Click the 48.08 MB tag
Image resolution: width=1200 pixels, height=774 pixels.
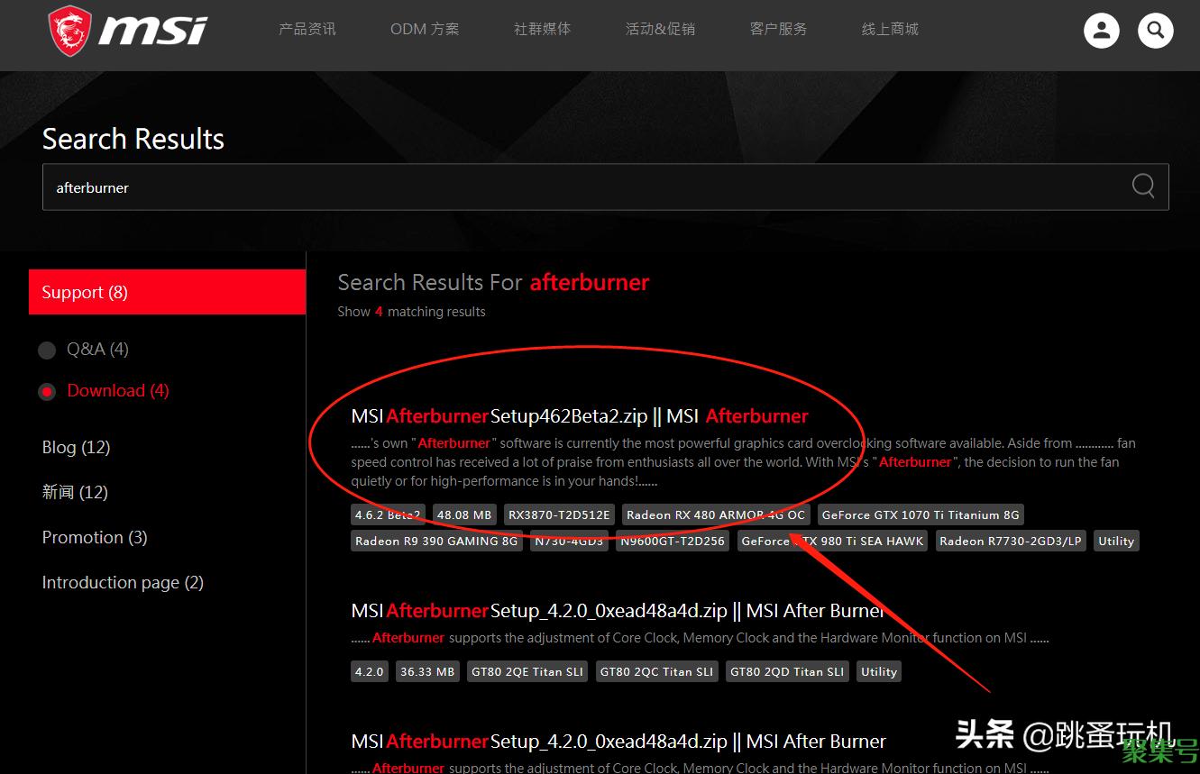coord(464,514)
